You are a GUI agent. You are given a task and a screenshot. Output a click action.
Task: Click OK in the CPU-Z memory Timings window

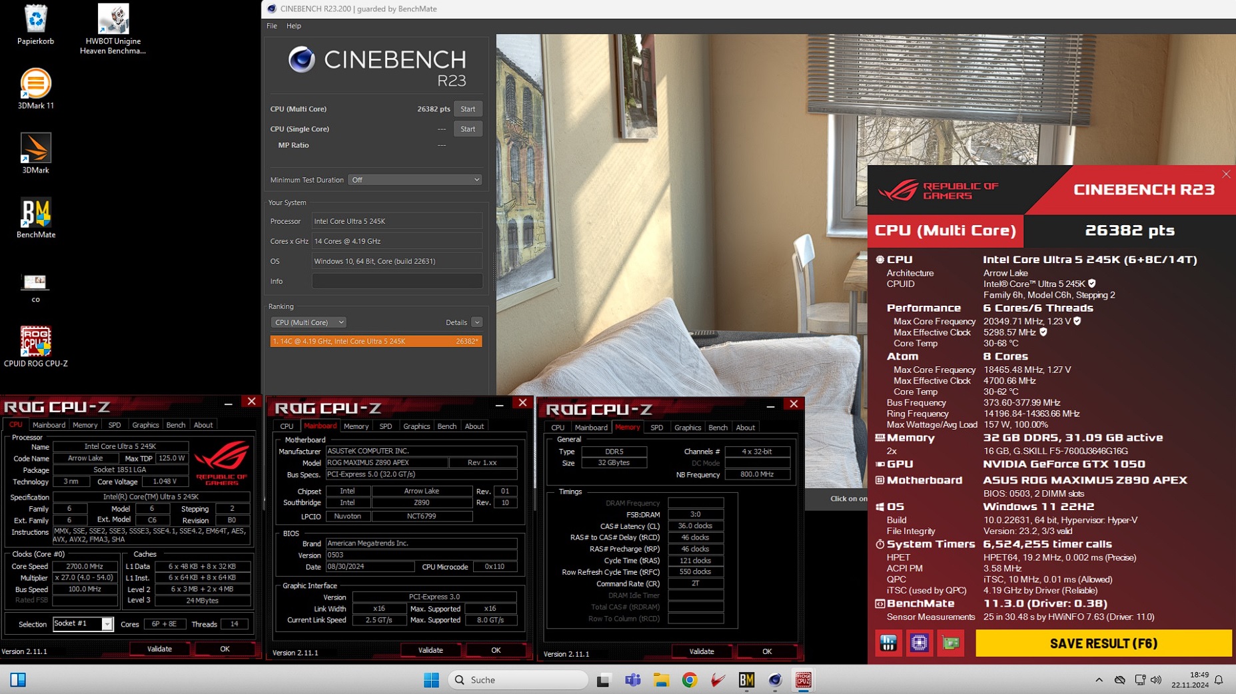tap(767, 651)
